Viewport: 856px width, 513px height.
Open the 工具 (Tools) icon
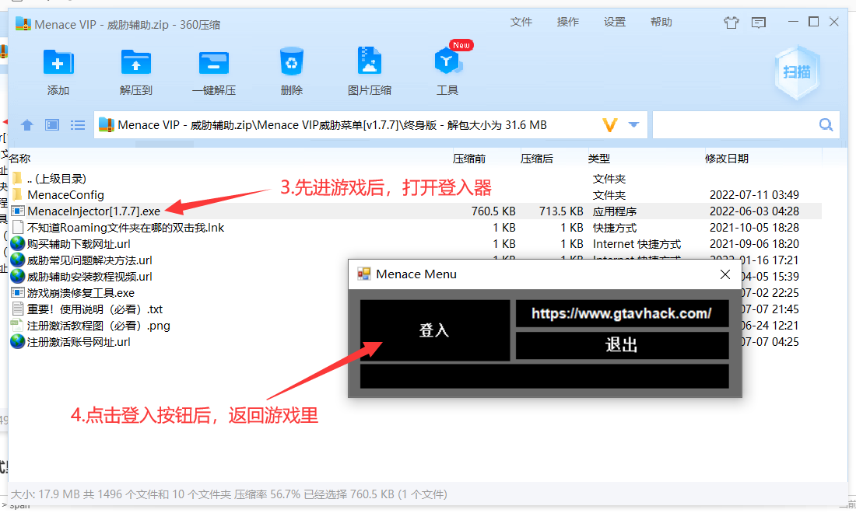tap(447, 62)
